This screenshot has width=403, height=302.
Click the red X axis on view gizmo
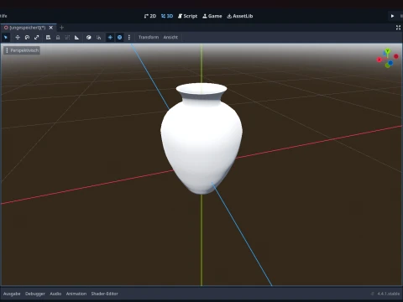click(379, 60)
